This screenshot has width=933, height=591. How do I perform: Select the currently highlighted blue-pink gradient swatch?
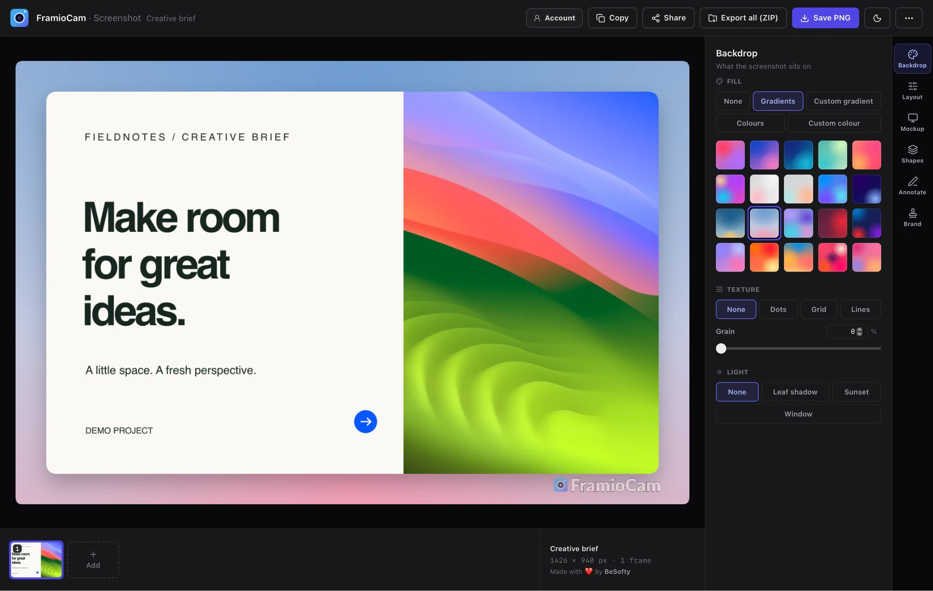click(x=764, y=223)
